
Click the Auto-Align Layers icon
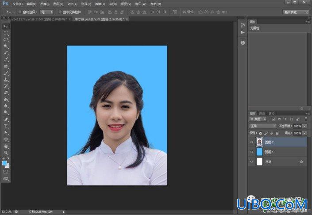pyautogui.click(x=174, y=12)
